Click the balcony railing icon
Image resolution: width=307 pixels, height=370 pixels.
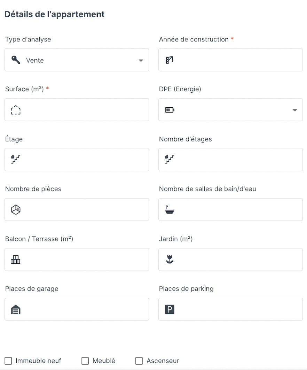pos(16,260)
